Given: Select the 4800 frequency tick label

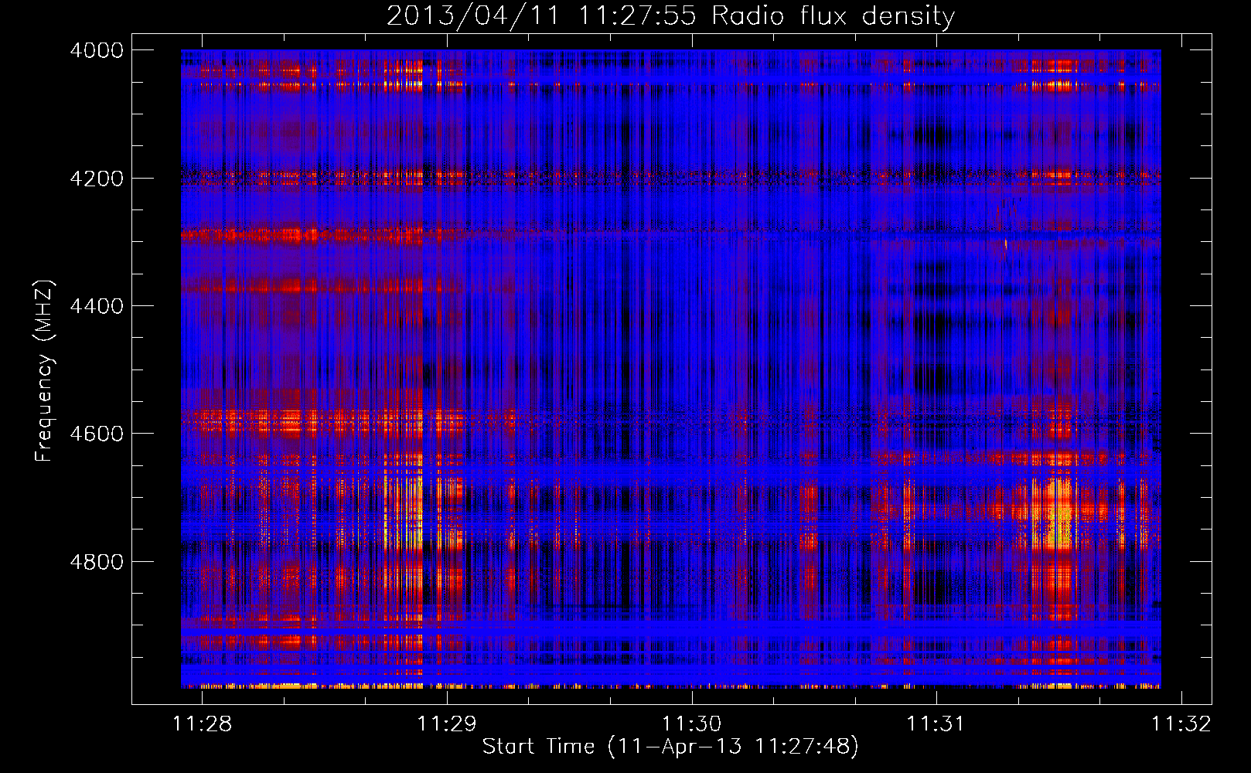Looking at the screenshot, I should pos(97,562).
